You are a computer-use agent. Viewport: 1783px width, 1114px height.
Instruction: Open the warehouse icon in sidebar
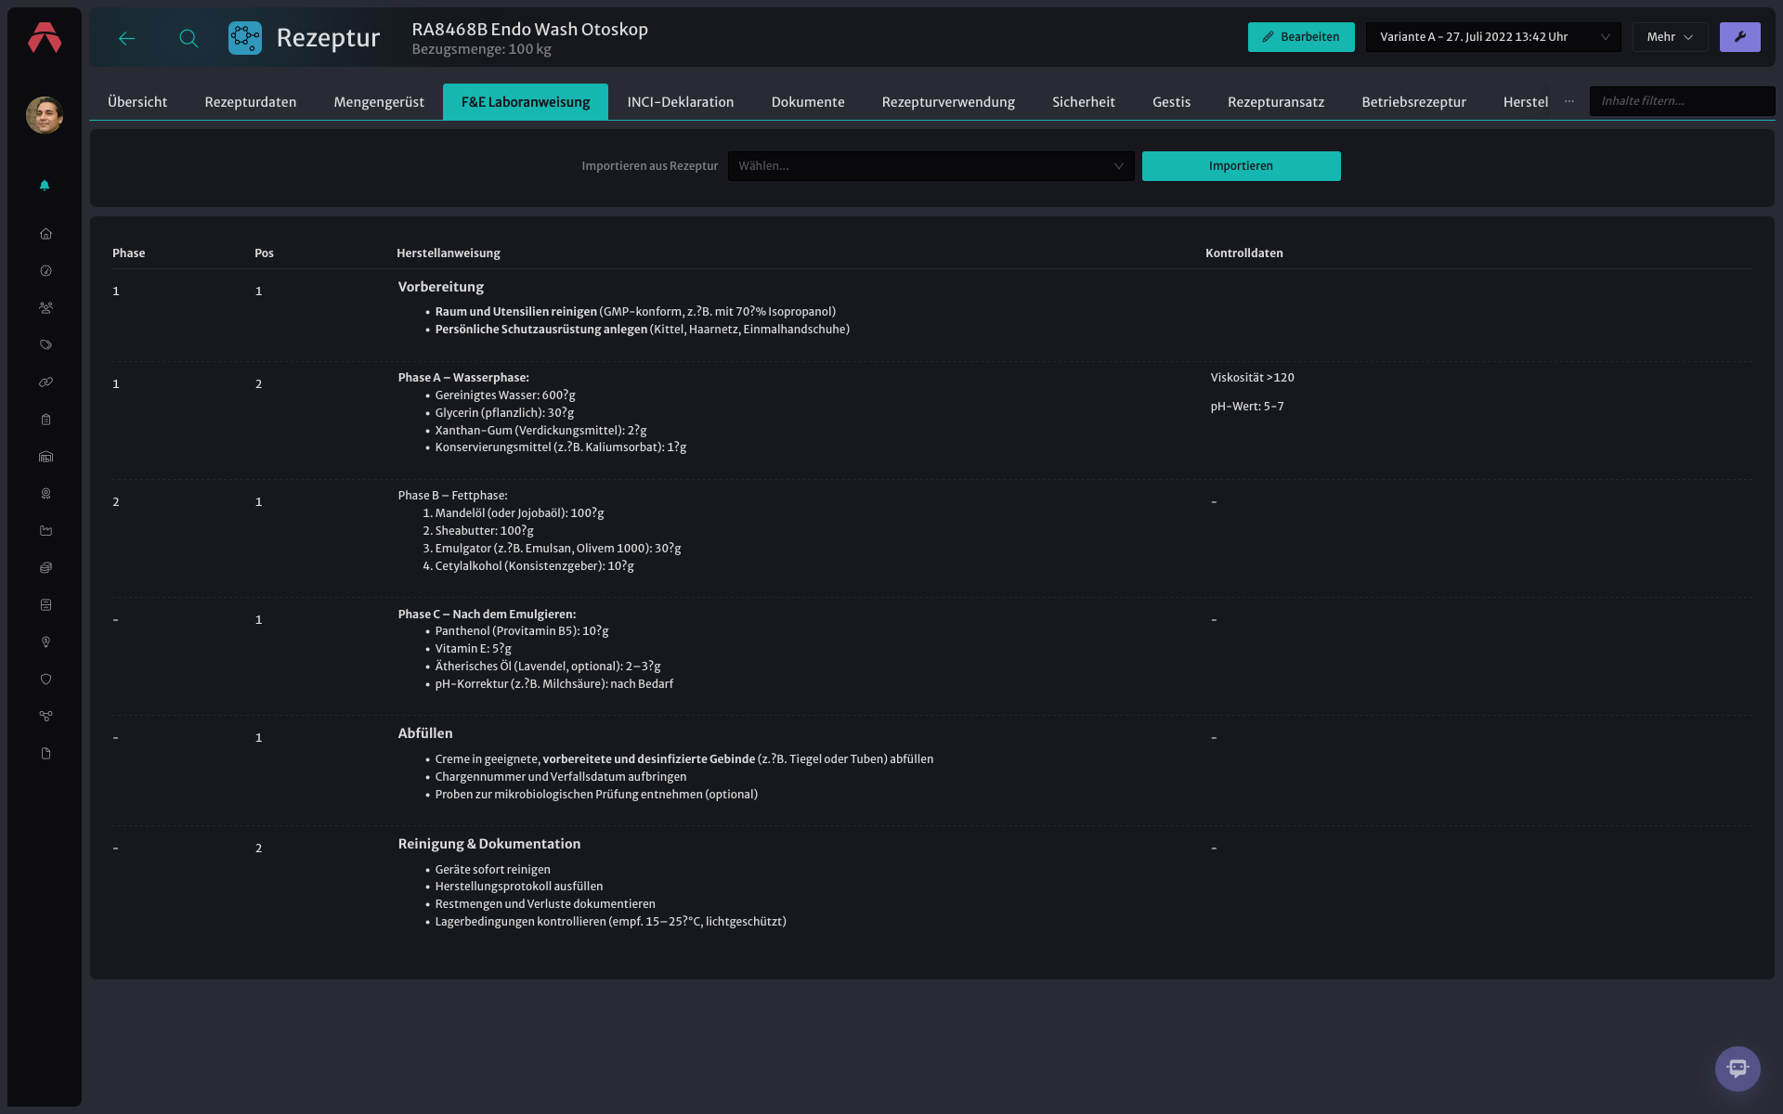pyautogui.click(x=46, y=457)
